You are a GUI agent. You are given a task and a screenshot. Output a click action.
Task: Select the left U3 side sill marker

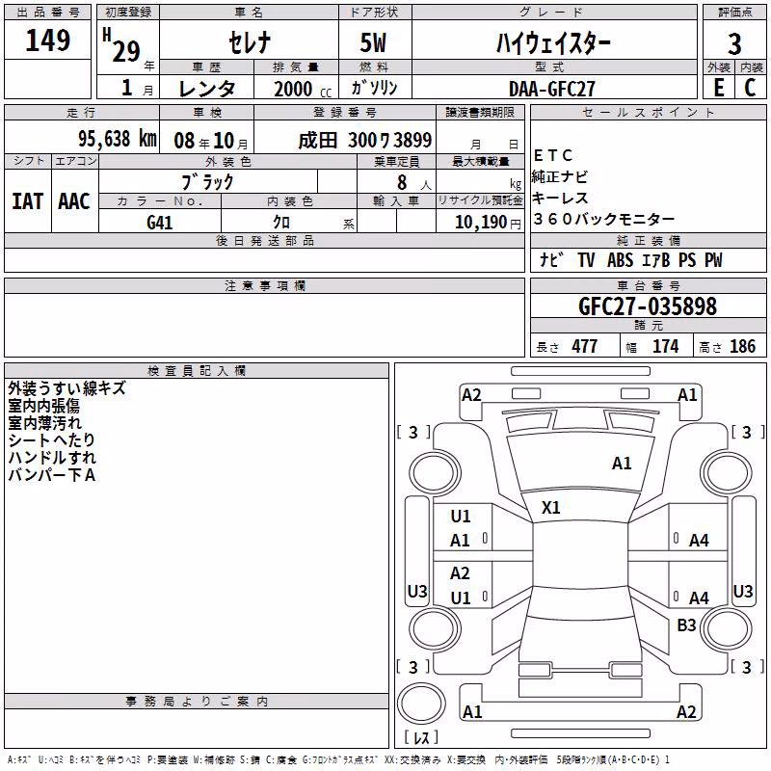[417, 591]
